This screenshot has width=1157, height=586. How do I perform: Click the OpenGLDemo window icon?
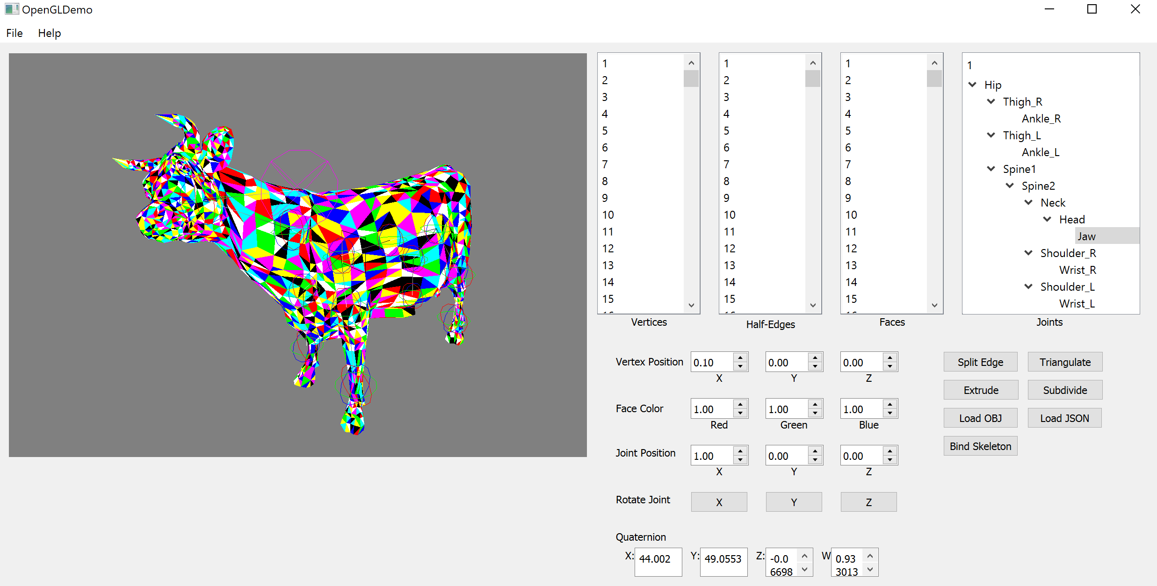(11, 9)
